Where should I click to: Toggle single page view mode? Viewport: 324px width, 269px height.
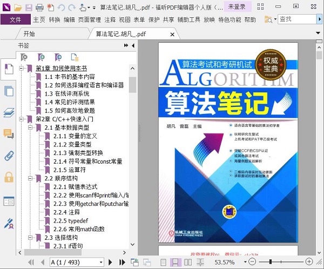(x=163, y=263)
